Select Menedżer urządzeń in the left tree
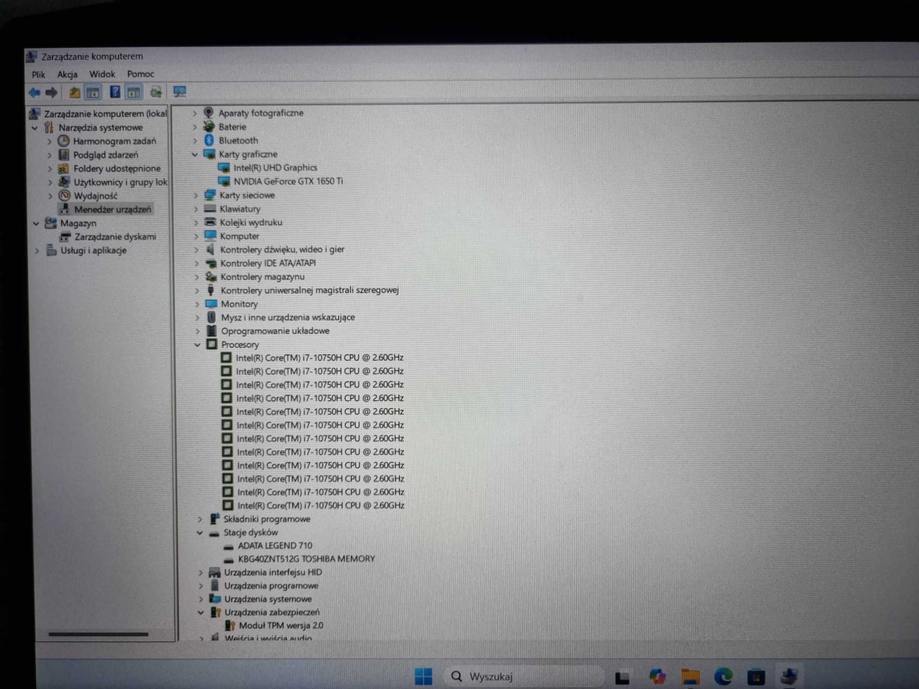 point(113,209)
